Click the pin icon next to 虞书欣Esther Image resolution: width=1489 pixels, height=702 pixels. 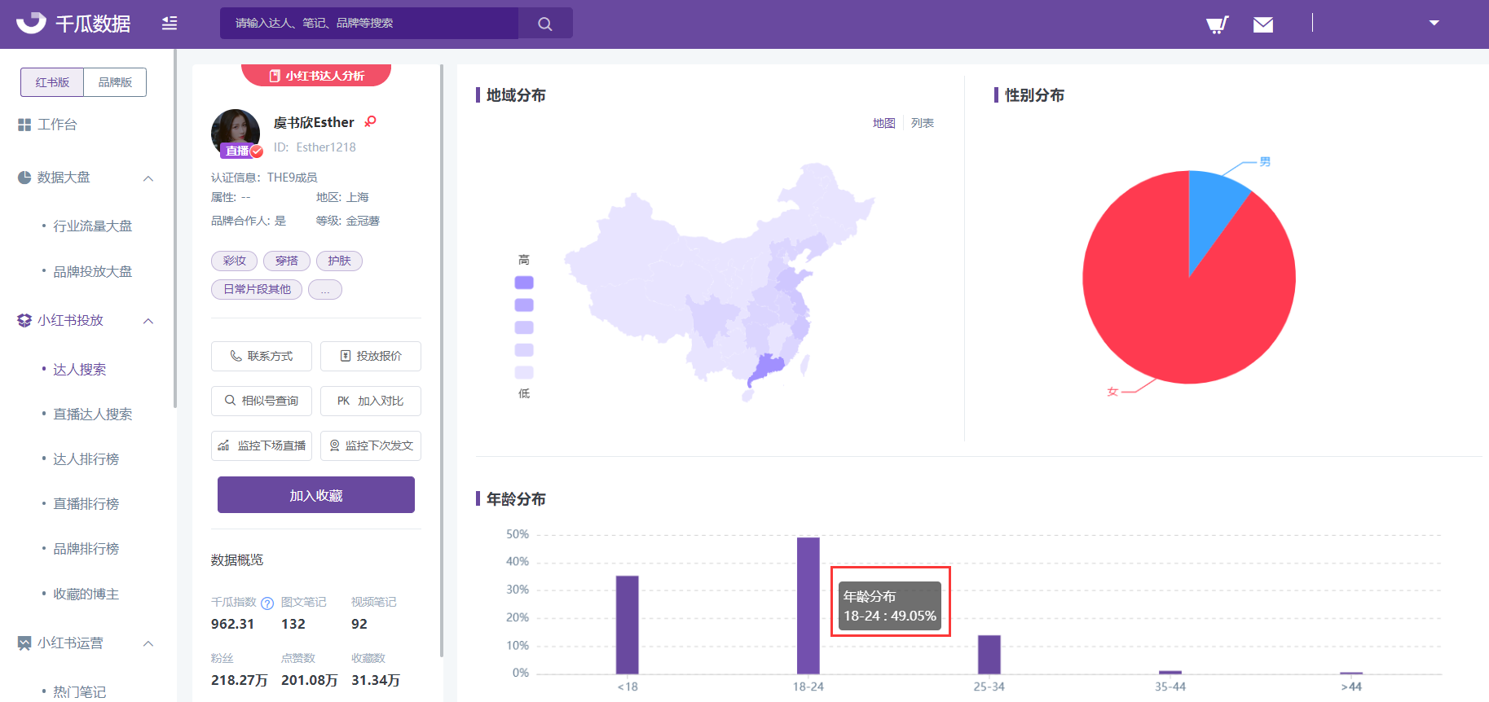[370, 122]
